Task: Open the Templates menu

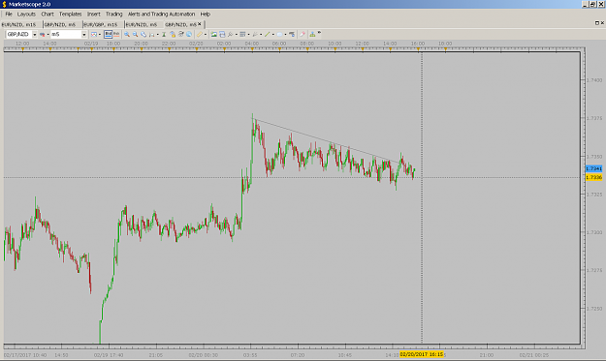Action: coord(70,14)
